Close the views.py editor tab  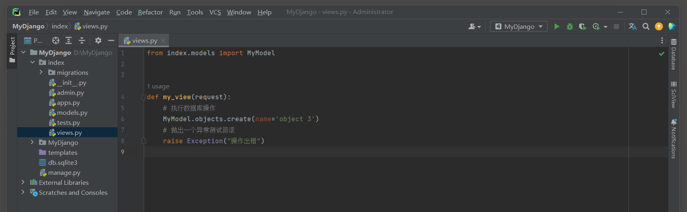coord(163,40)
